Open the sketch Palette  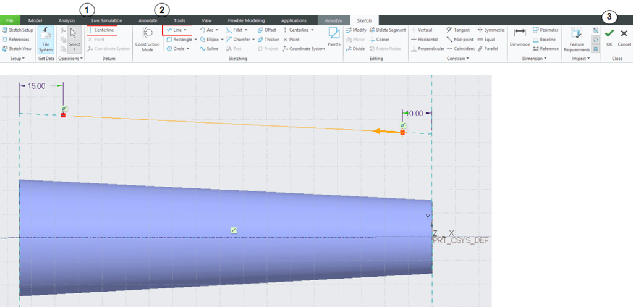click(x=334, y=36)
